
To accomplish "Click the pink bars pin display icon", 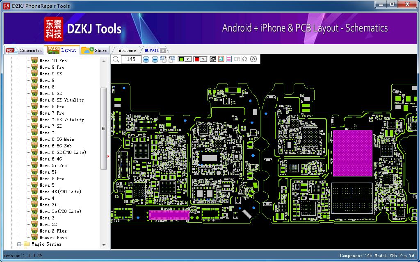I will (228, 59).
